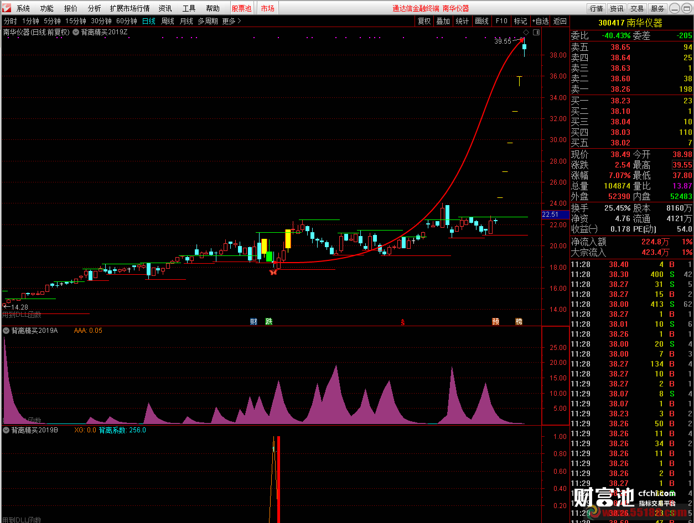The image size is (694, 523).
Task: Click the red app logo icon
Action: (6, 8)
